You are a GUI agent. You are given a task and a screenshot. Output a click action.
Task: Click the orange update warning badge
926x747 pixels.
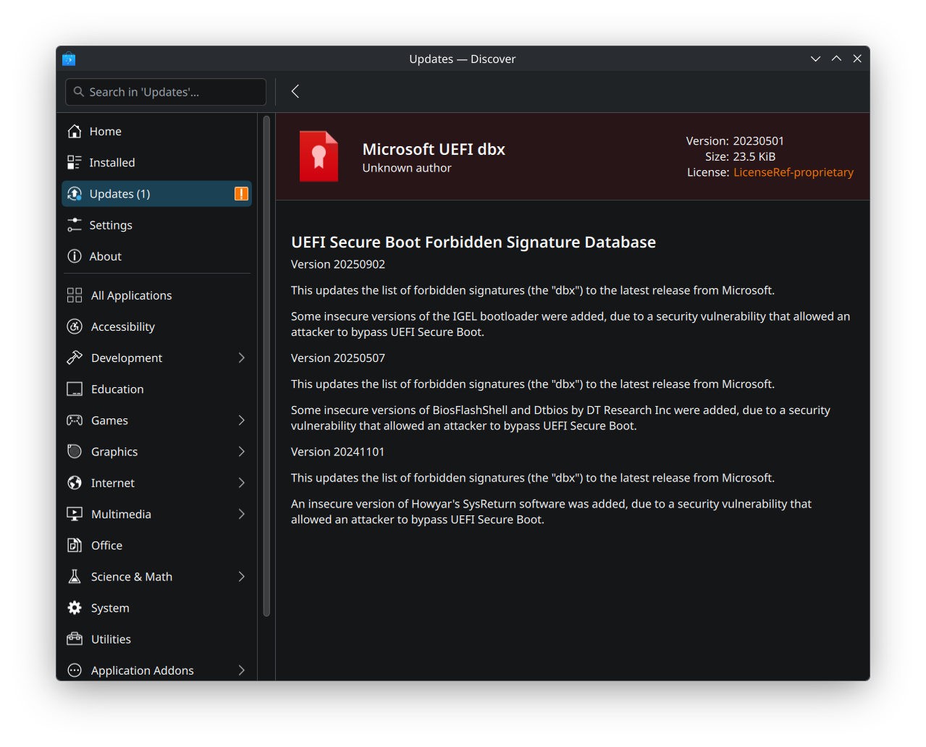[241, 194]
